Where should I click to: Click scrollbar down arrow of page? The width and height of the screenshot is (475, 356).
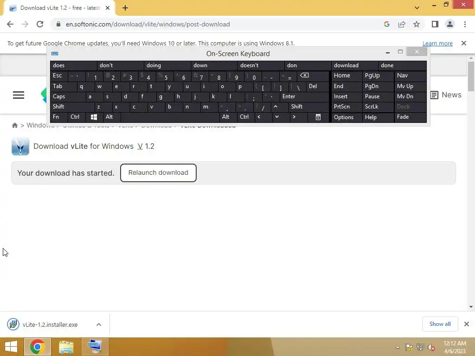471,307
